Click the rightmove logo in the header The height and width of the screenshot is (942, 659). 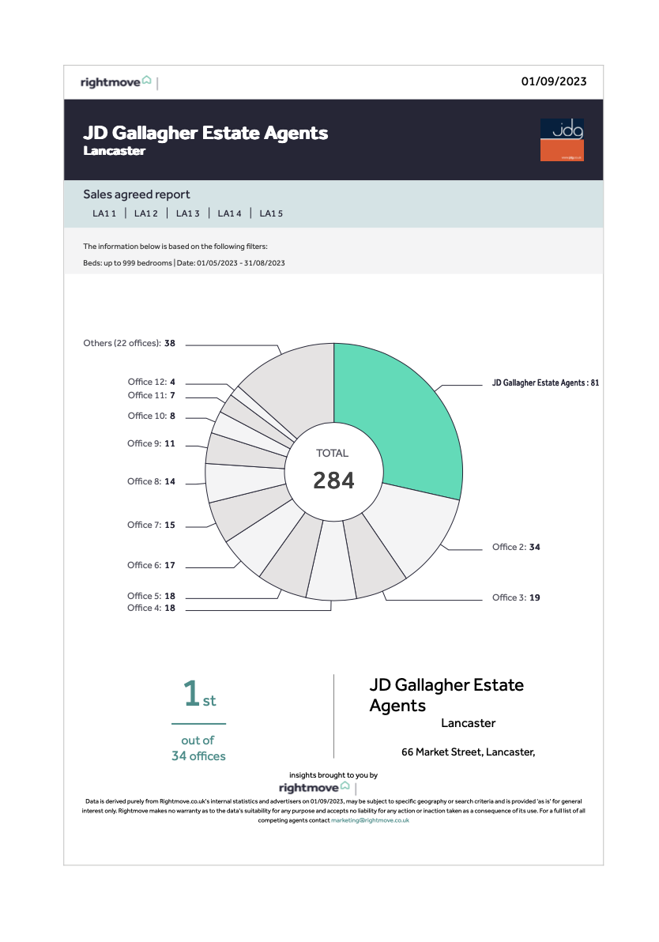click(x=116, y=82)
